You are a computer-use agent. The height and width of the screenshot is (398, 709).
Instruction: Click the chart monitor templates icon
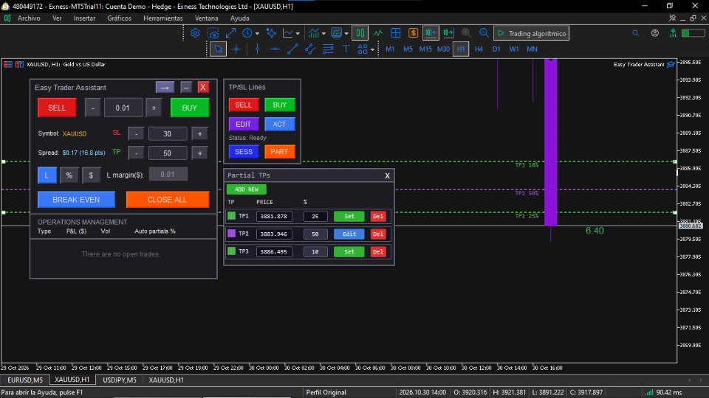point(336,33)
